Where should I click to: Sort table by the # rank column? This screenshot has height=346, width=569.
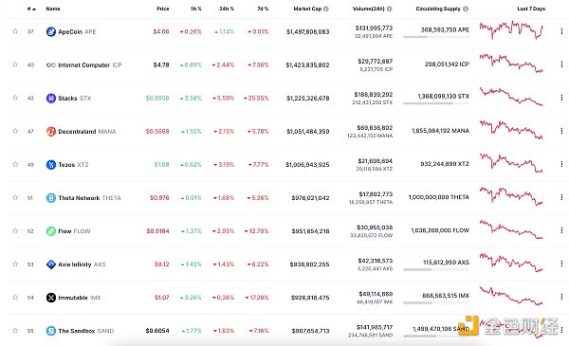click(x=31, y=9)
